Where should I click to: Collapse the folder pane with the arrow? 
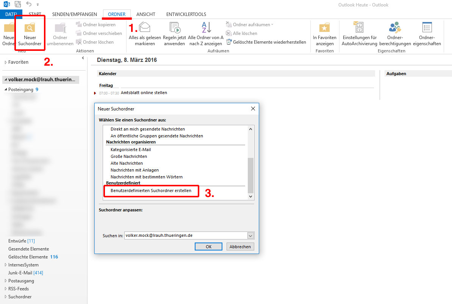tap(83, 58)
